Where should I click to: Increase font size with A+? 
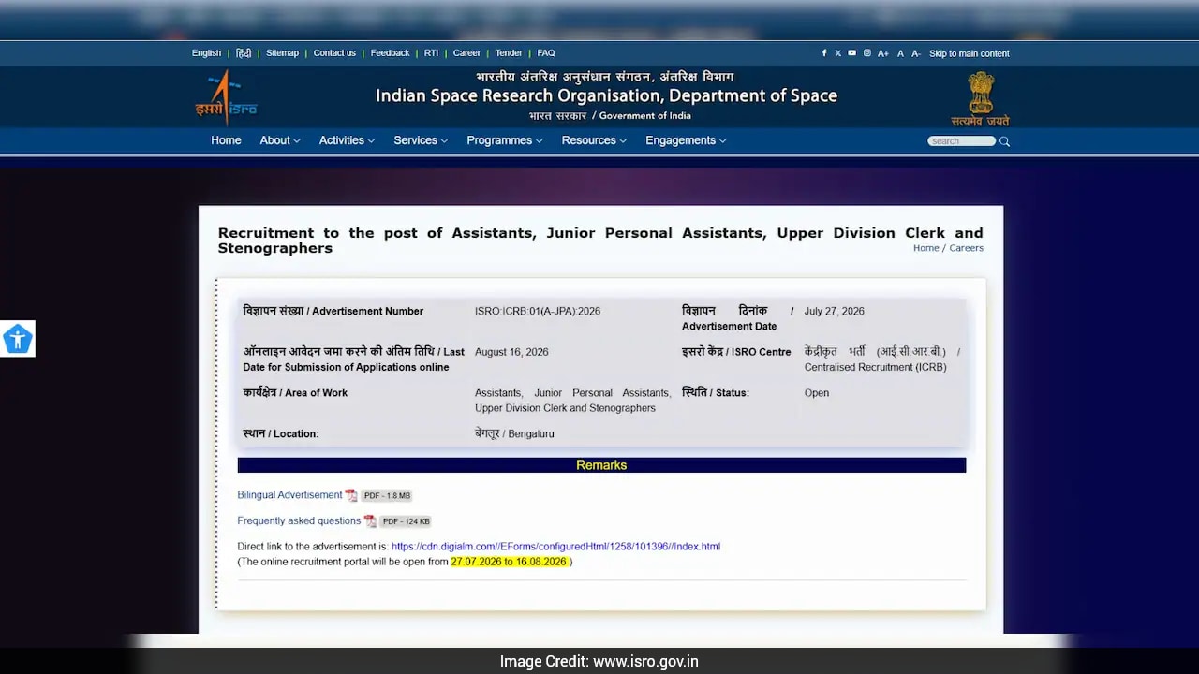point(883,53)
